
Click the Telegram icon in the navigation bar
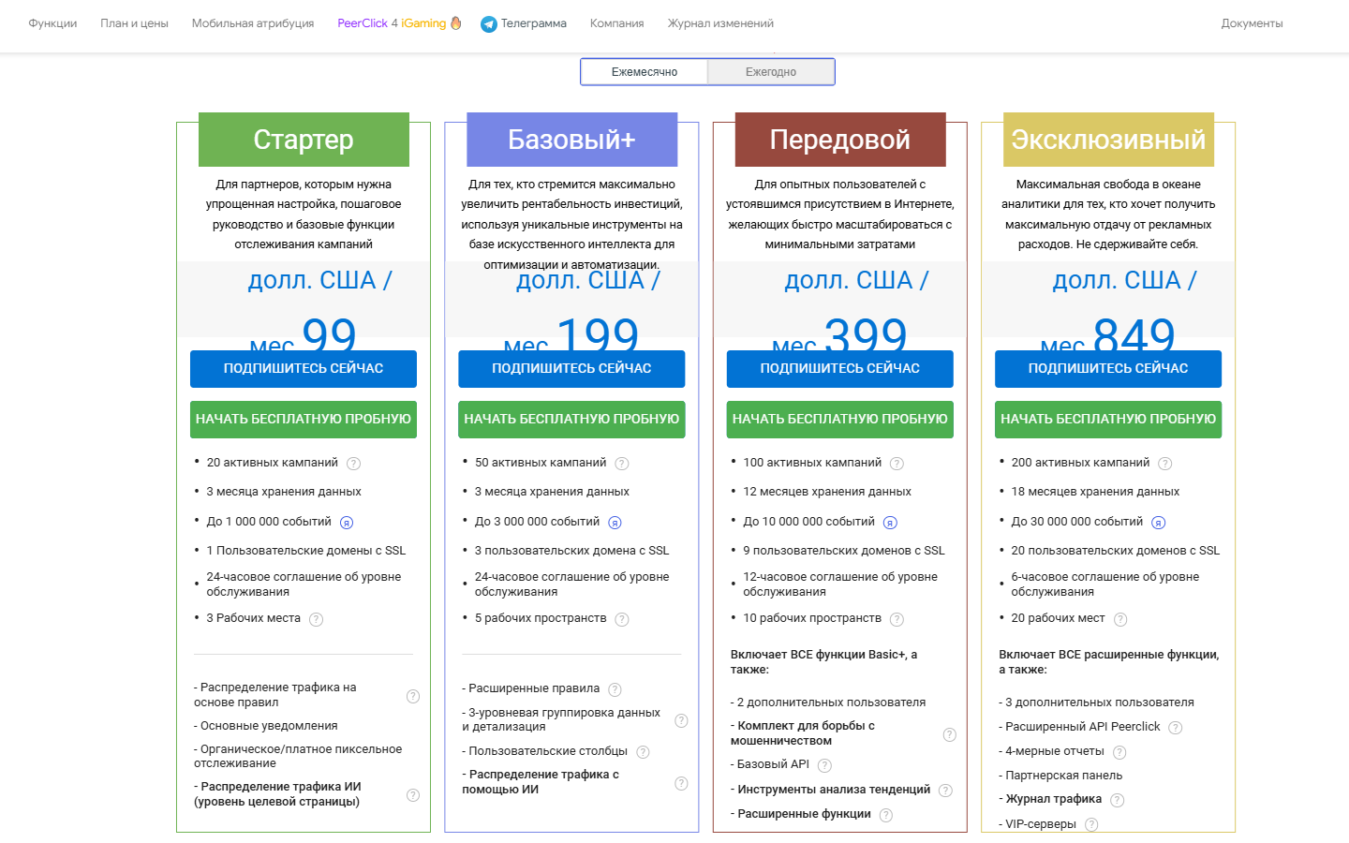click(488, 24)
